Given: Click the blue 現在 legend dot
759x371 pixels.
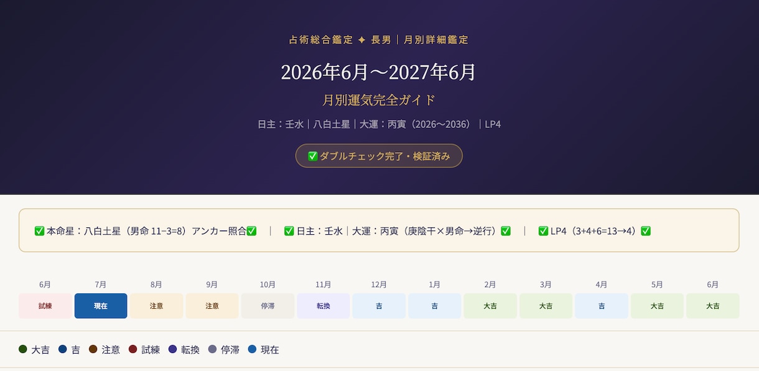Looking at the screenshot, I should pyautogui.click(x=252, y=349).
